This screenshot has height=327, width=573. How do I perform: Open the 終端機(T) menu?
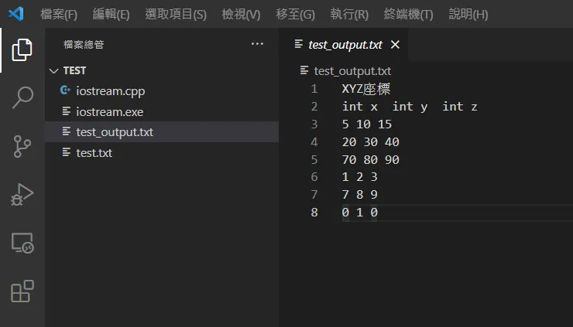coord(408,14)
